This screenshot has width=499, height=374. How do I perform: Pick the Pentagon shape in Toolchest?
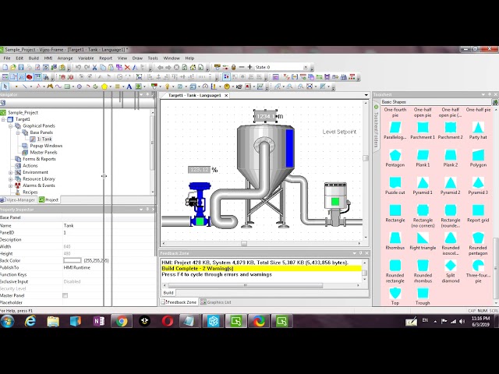point(395,158)
